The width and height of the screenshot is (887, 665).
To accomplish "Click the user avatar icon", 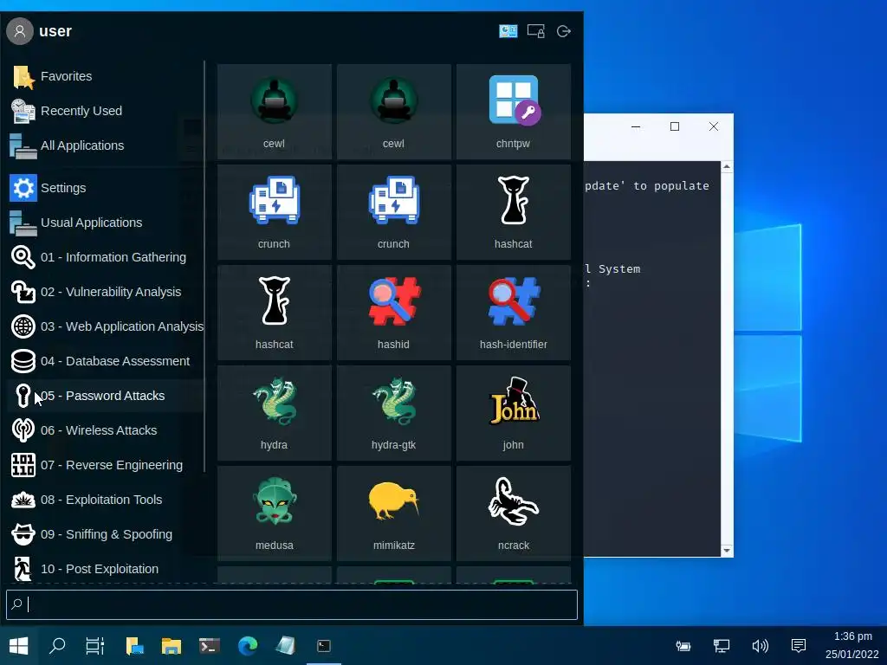I will [20, 31].
